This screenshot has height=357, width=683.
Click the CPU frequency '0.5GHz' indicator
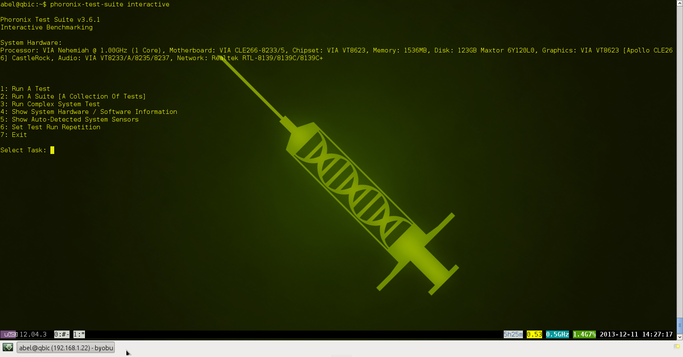coord(557,334)
